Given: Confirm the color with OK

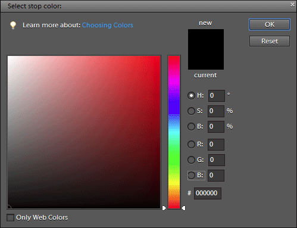Looking at the screenshot, I should tap(270, 24).
